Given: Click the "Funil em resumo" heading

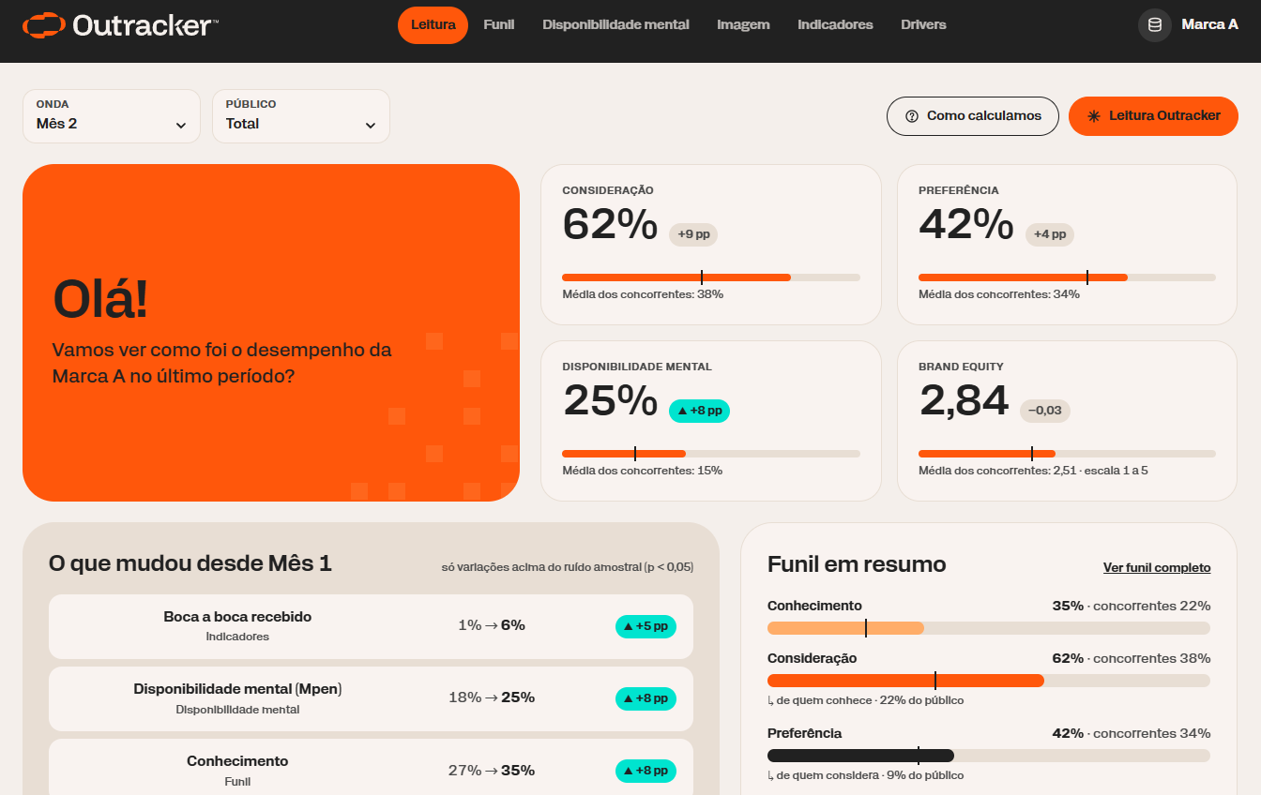Looking at the screenshot, I should pos(857,564).
